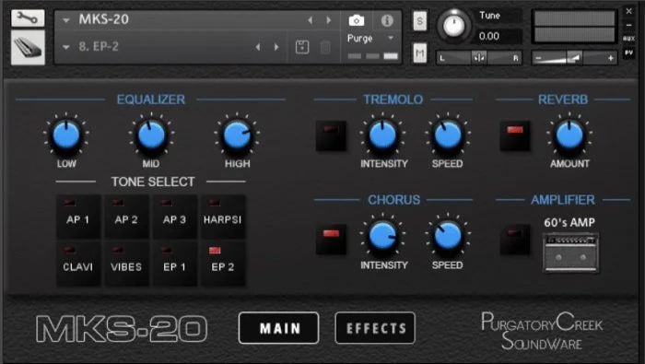Image resolution: width=645 pixels, height=364 pixels.
Task: Solo the instrument with S button
Action: (x=419, y=20)
